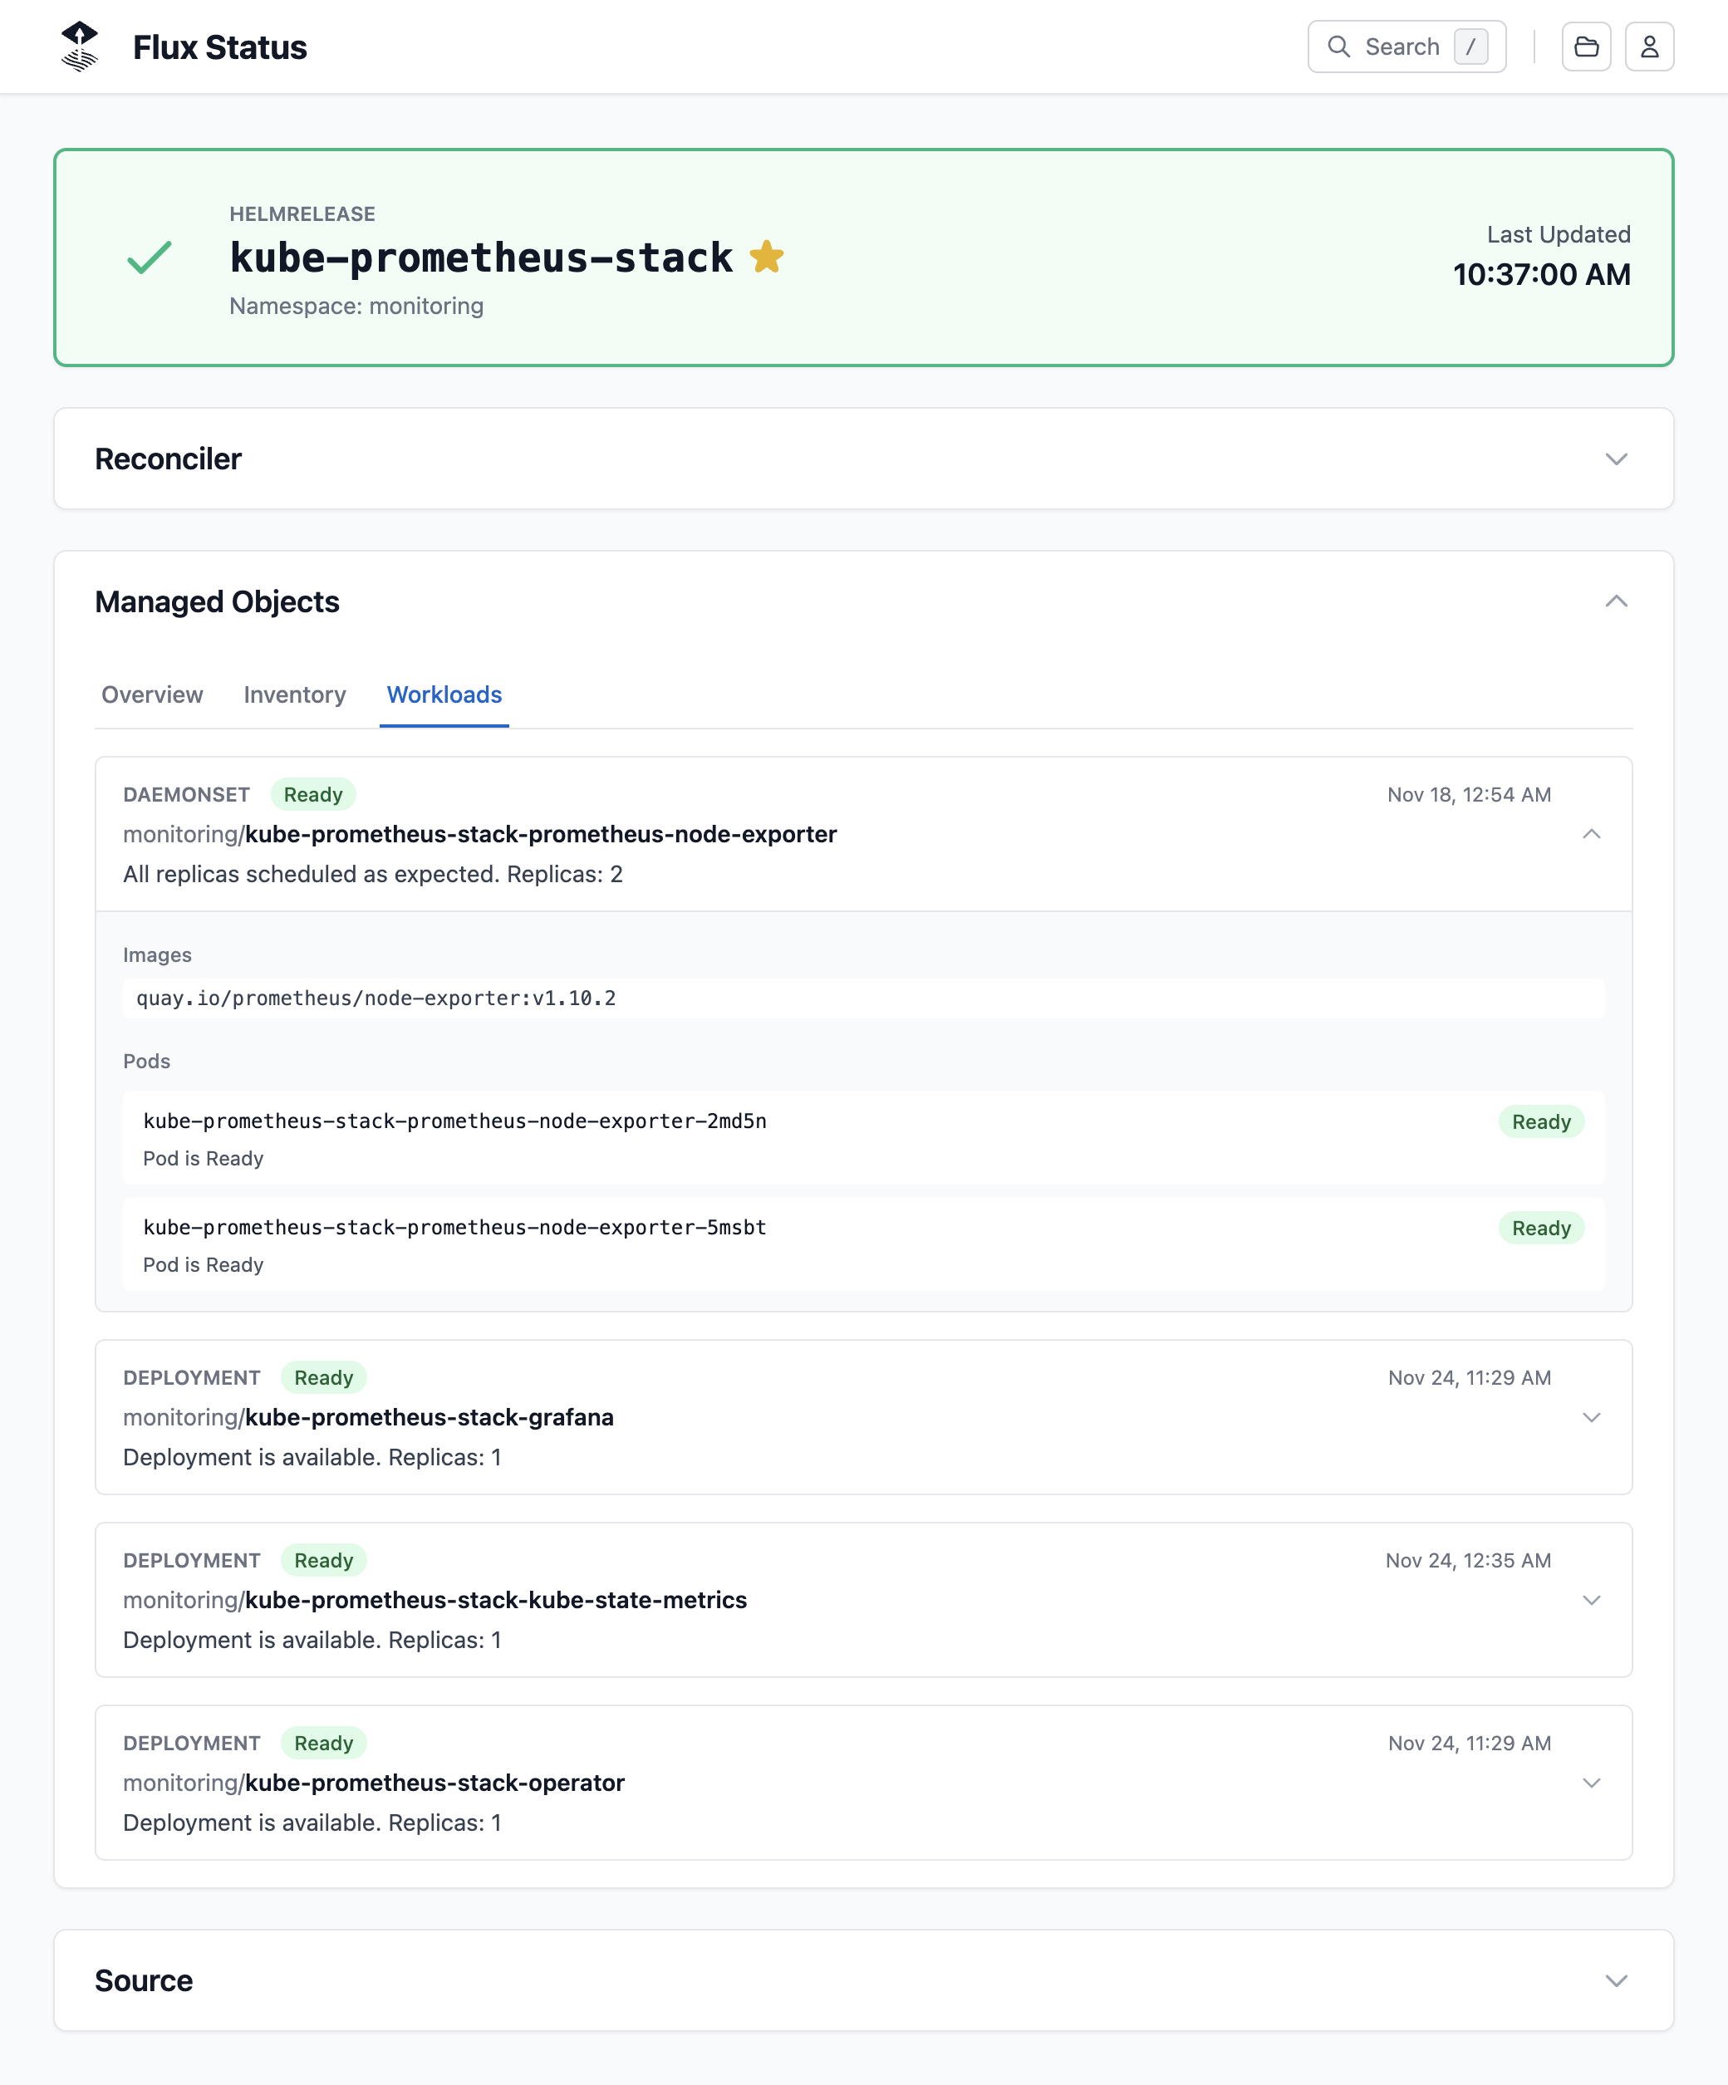Viewport: 1728px width, 2085px height.
Task: Click the Flux logo icon
Action: pyautogui.click(x=80, y=46)
